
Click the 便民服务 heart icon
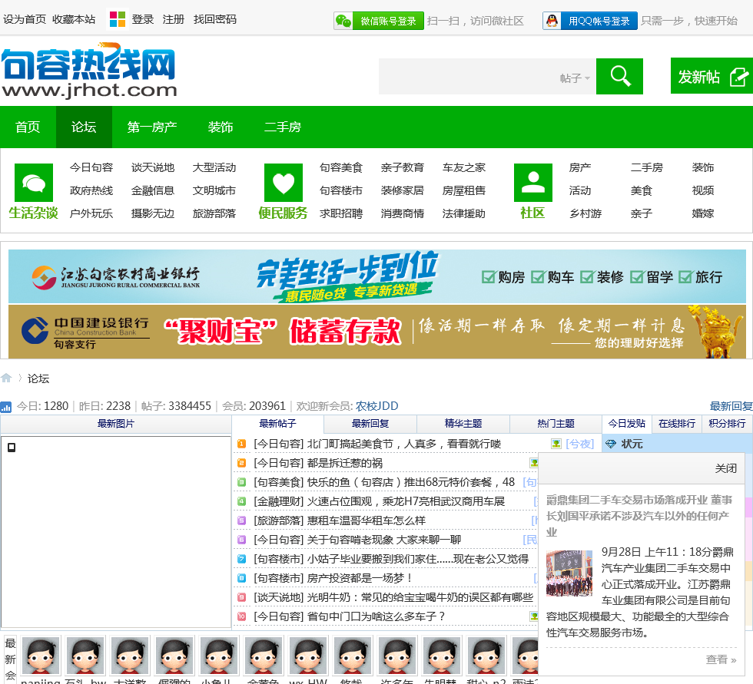[x=284, y=183]
